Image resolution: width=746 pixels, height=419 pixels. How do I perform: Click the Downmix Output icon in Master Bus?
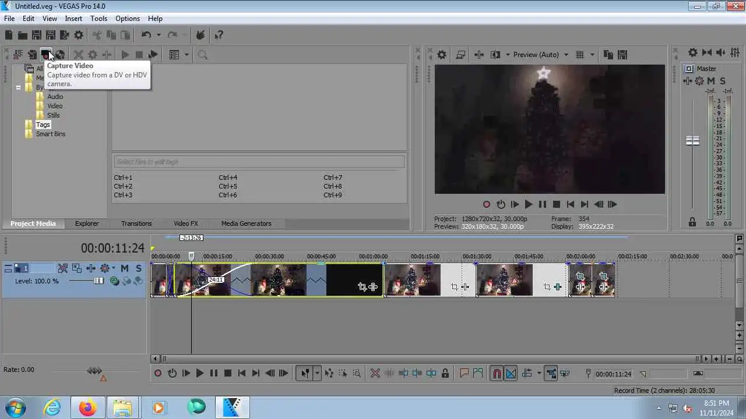click(x=707, y=53)
